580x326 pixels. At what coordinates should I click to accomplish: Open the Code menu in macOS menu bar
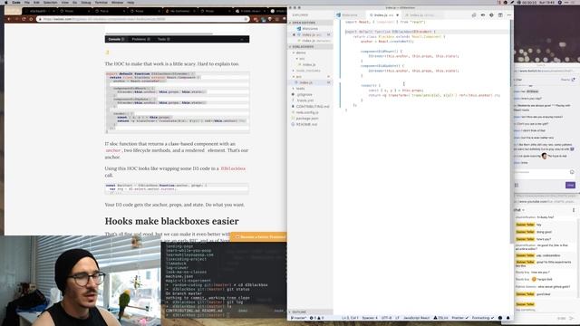(x=16, y=2)
